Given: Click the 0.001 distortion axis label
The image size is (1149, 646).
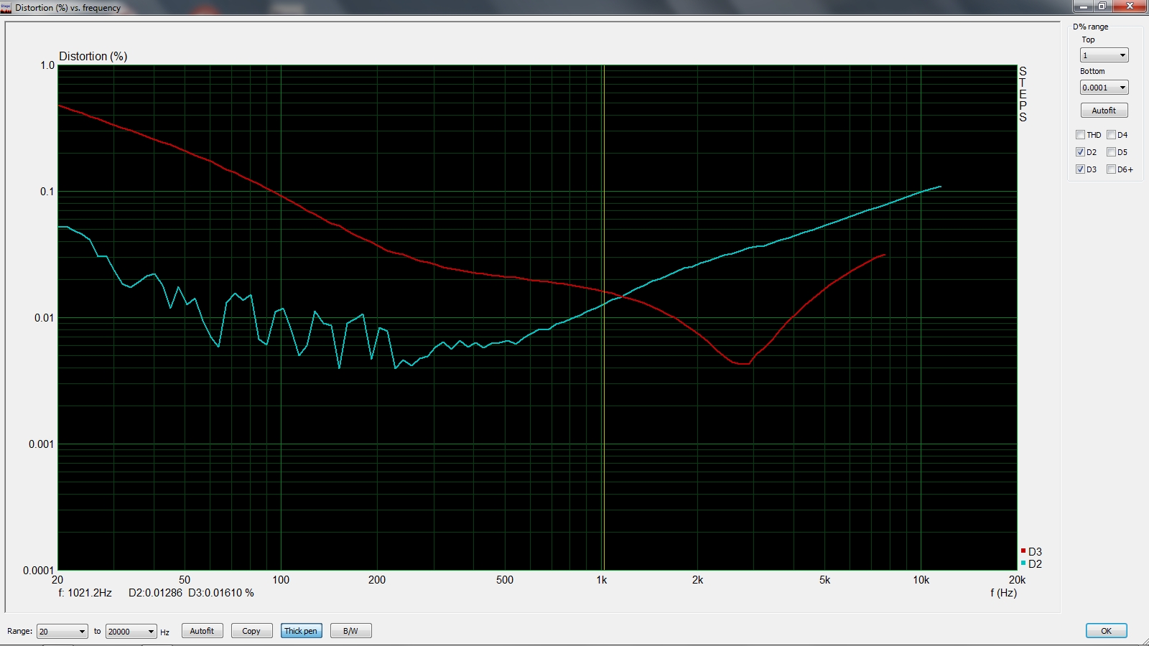Looking at the screenshot, I should pos(41,444).
